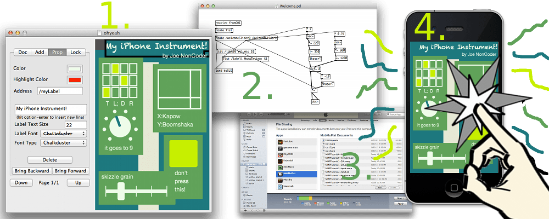Open the Color swatch picker

pos(75,68)
